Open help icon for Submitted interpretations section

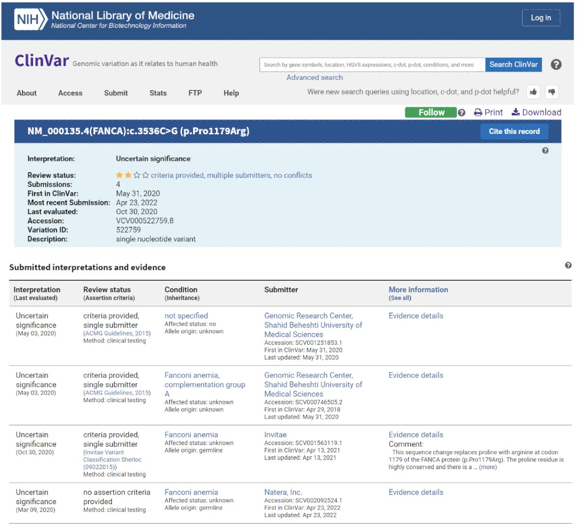(568, 265)
